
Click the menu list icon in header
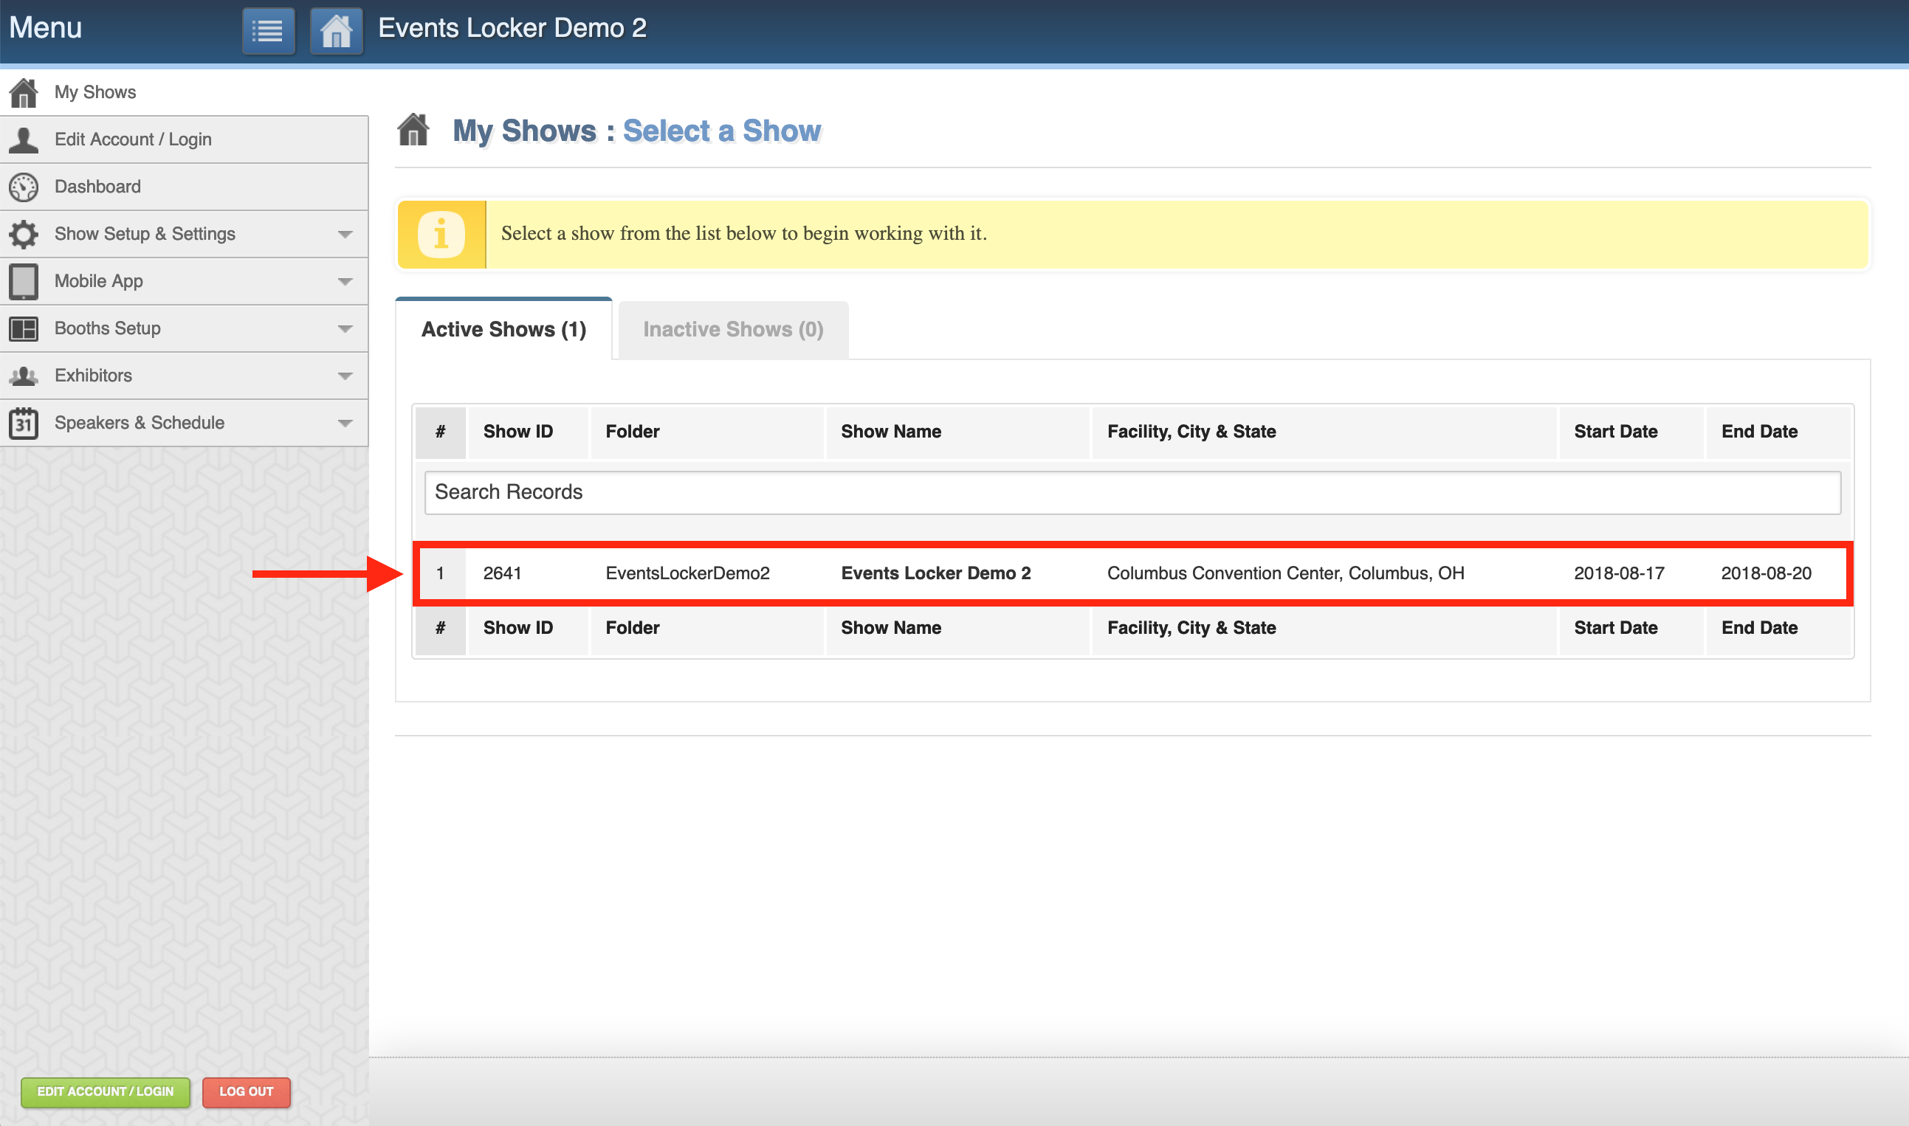click(268, 31)
